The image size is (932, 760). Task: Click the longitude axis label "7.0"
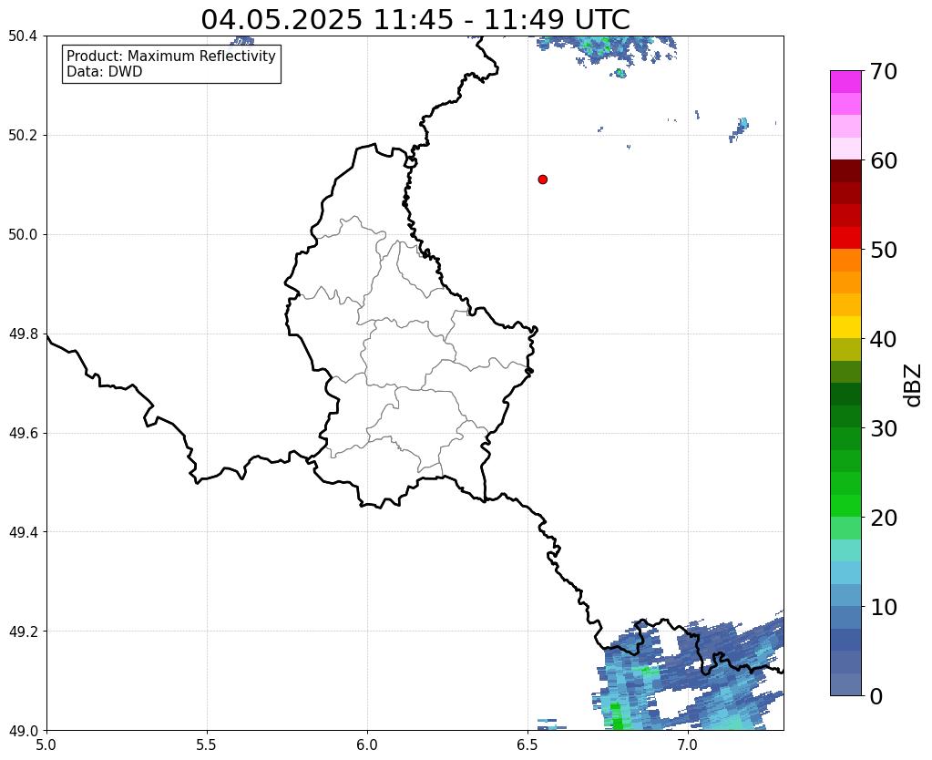[687, 745]
